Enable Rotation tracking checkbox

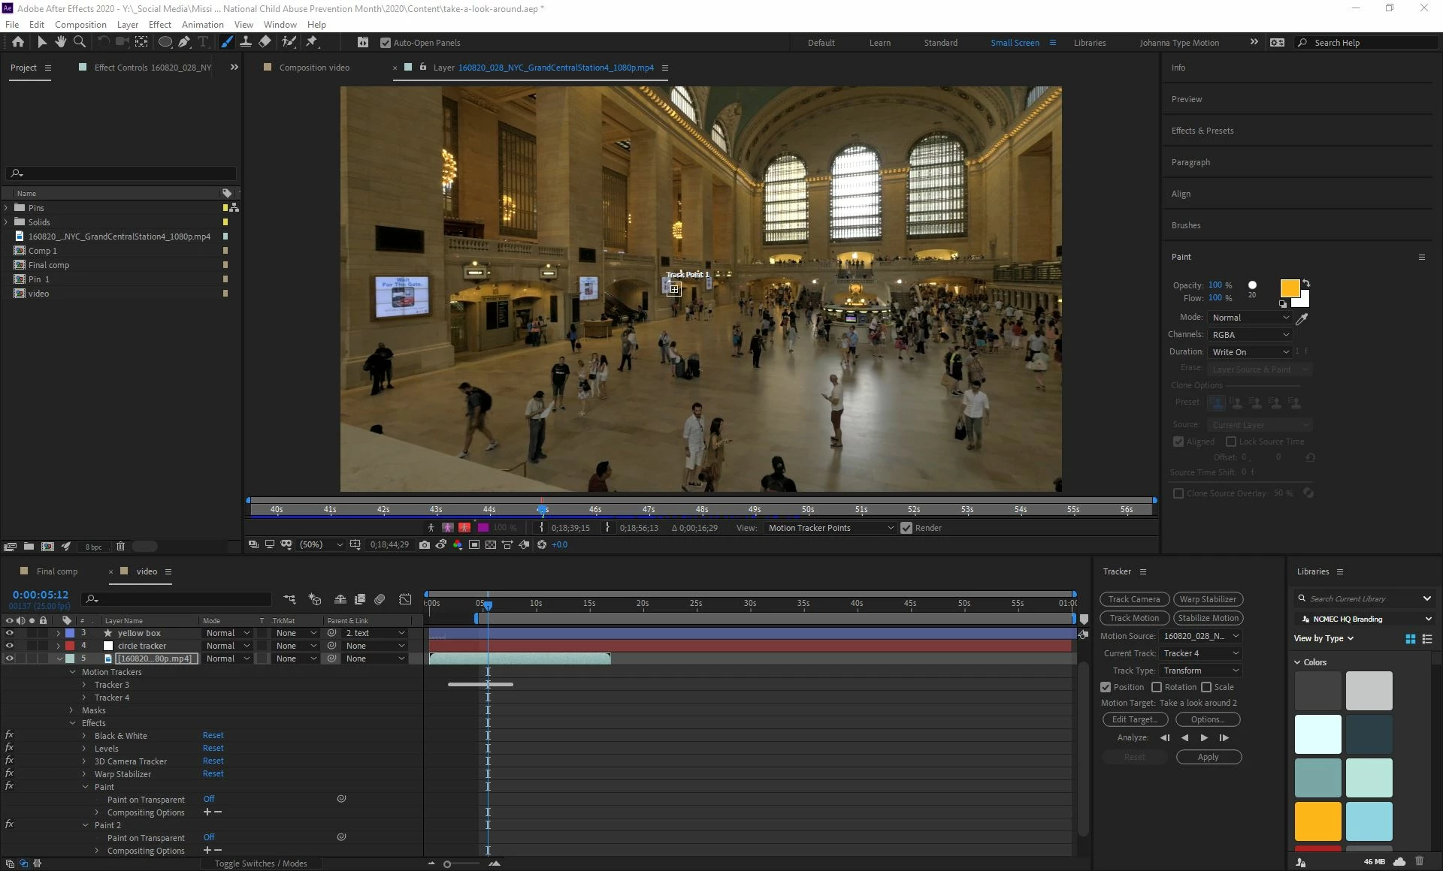[1157, 687]
